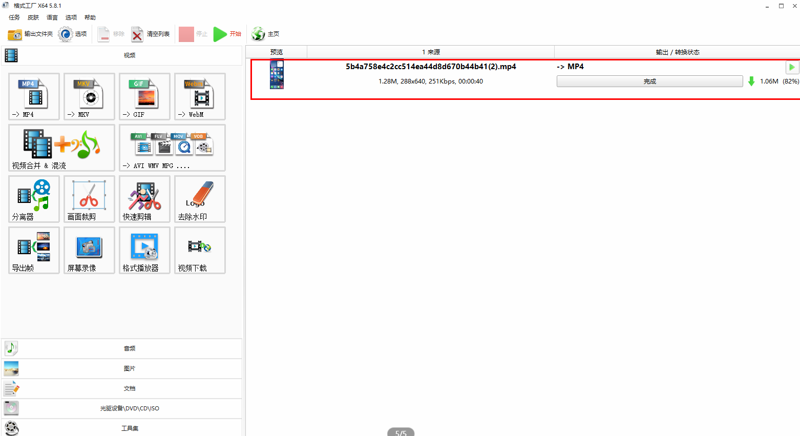This screenshot has width=800, height=436.
Task: Click the Start (开始) button
Action: point(227,34)
